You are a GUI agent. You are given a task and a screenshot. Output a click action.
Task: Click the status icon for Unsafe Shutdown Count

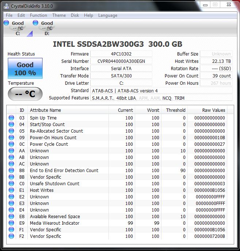click(11, 183)
